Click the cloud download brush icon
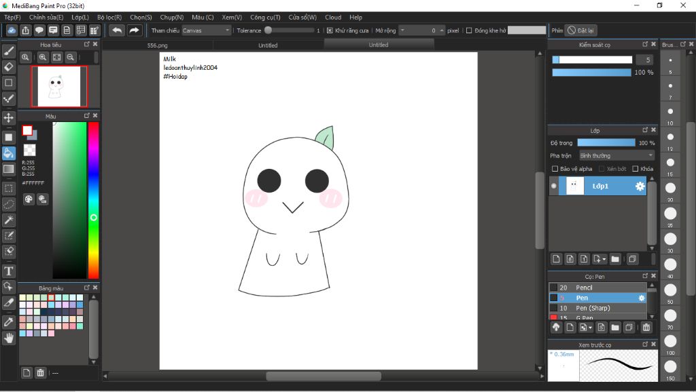 [x=556, y=328]
